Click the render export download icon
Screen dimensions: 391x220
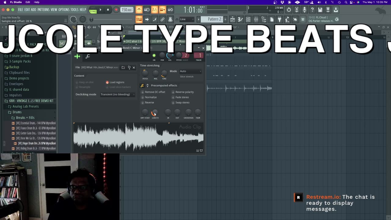point(336,10)
